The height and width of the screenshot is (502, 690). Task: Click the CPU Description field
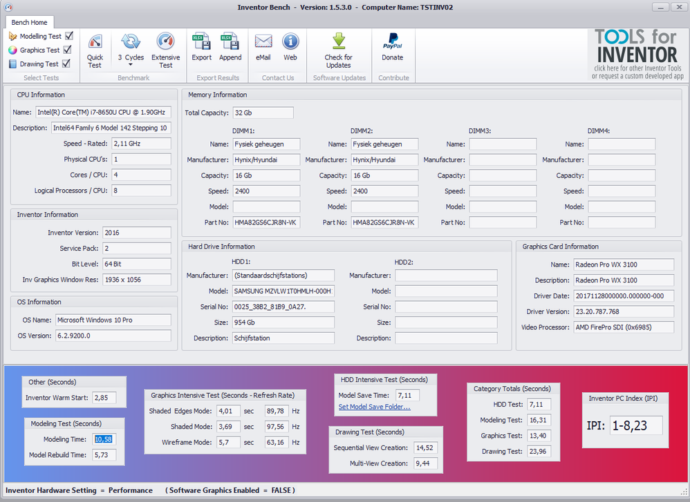coord(111,128)
